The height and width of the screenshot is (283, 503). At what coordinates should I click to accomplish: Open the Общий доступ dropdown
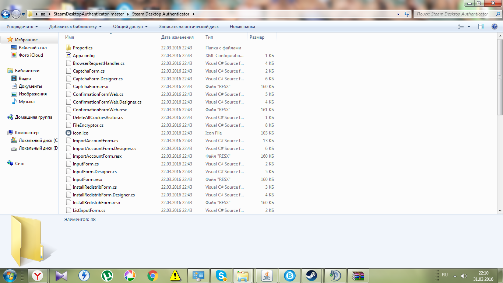pos(130,27)
